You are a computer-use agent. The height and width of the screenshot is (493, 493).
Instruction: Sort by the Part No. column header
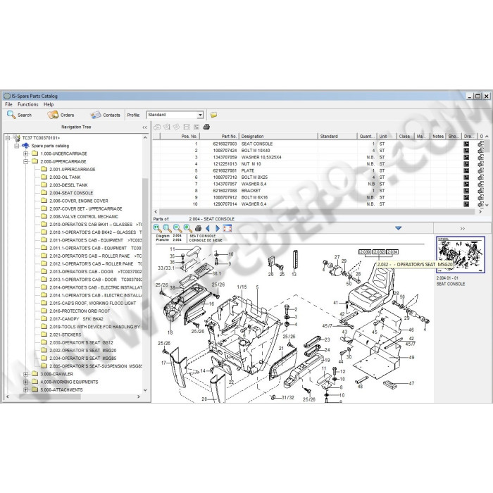pos(220,137)
